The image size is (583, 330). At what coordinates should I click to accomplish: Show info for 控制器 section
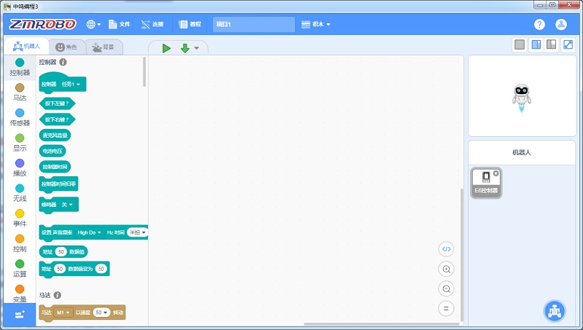click(63, 62)
